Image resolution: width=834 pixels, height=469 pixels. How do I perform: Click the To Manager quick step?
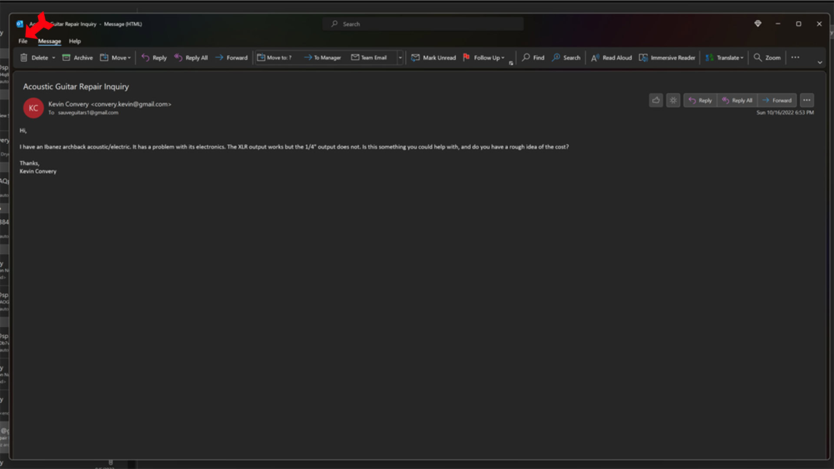pyautogui.click(x=322, y=58)
